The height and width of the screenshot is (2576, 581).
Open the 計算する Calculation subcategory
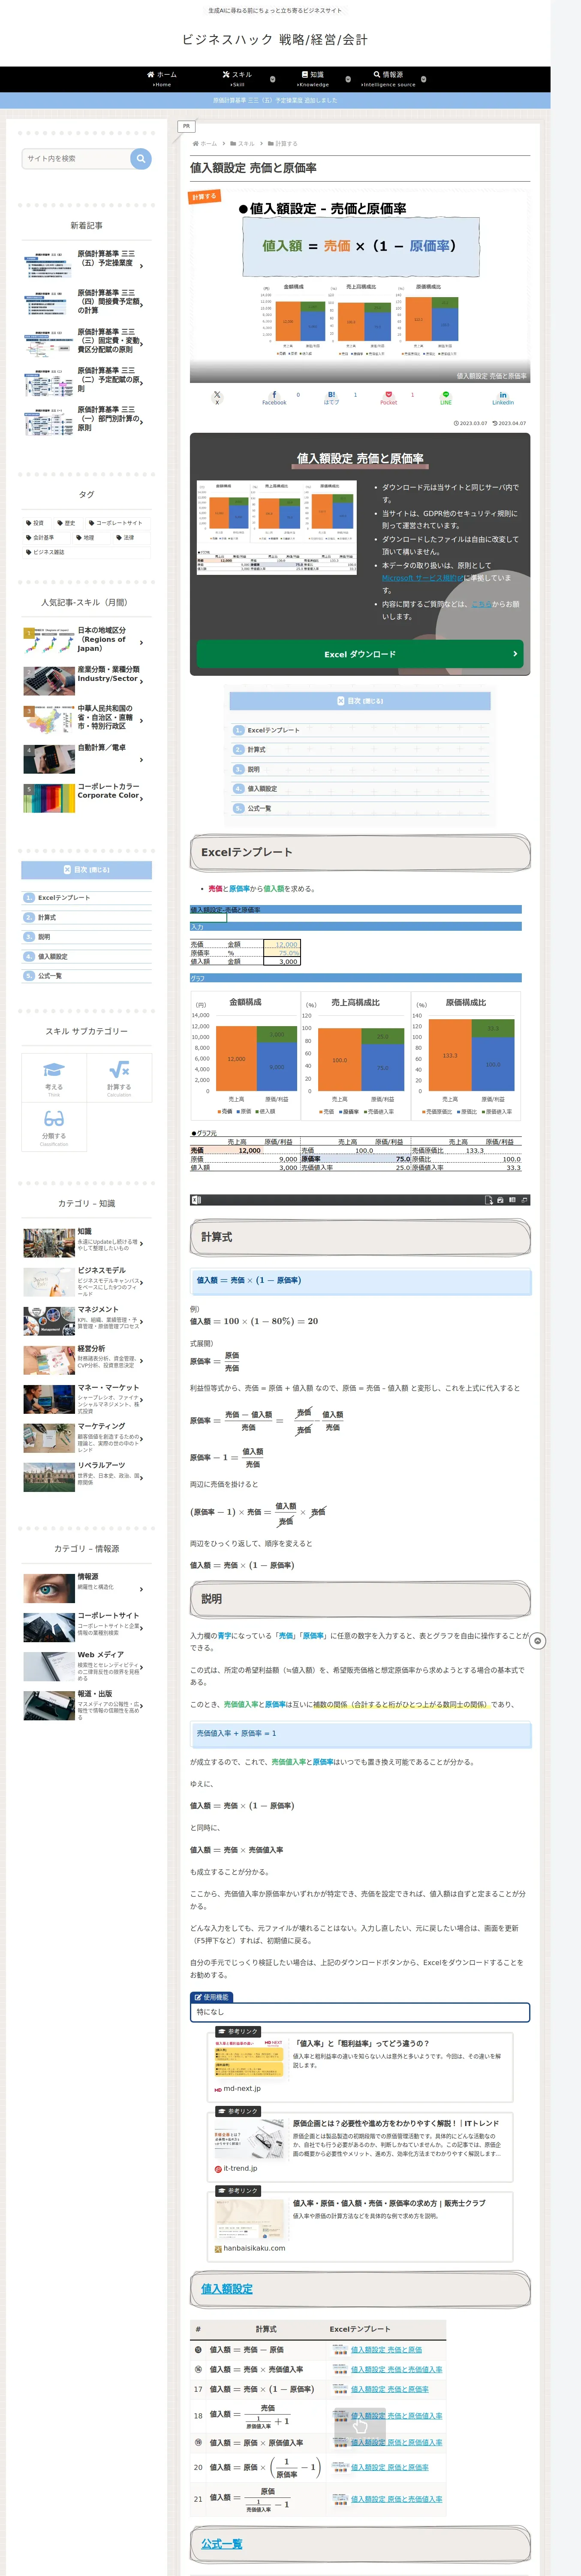coord(119,1077)
